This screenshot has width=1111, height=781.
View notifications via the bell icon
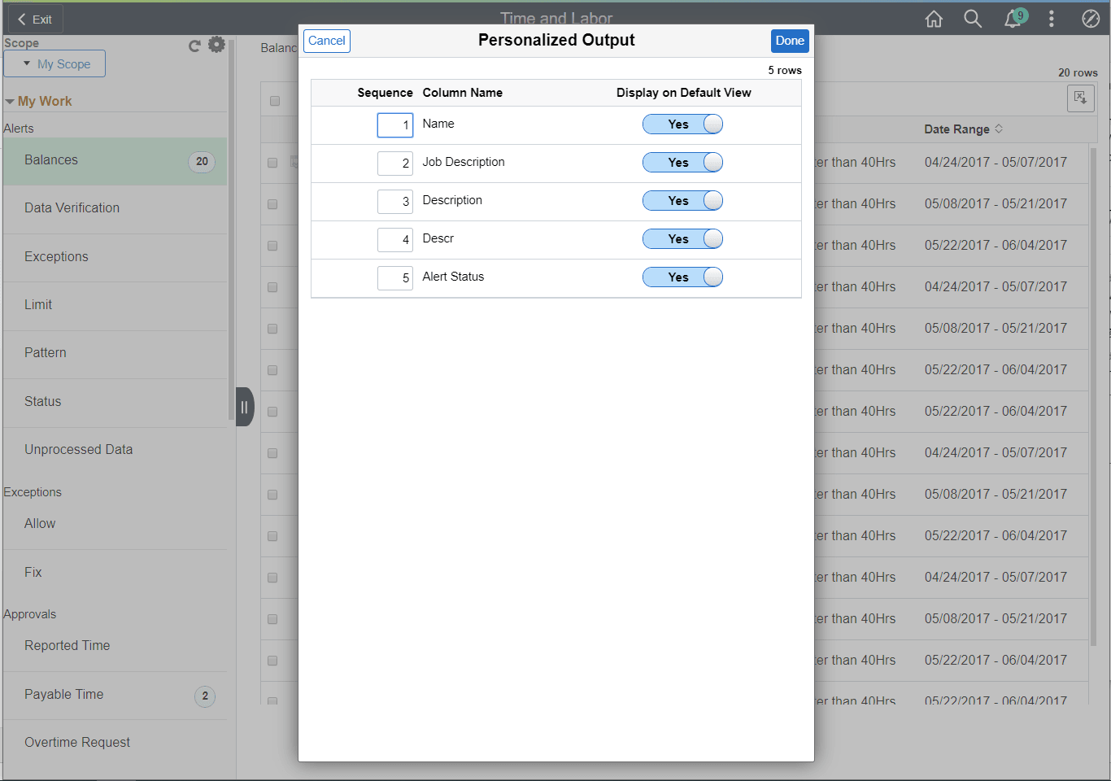tap(1012, 18)
